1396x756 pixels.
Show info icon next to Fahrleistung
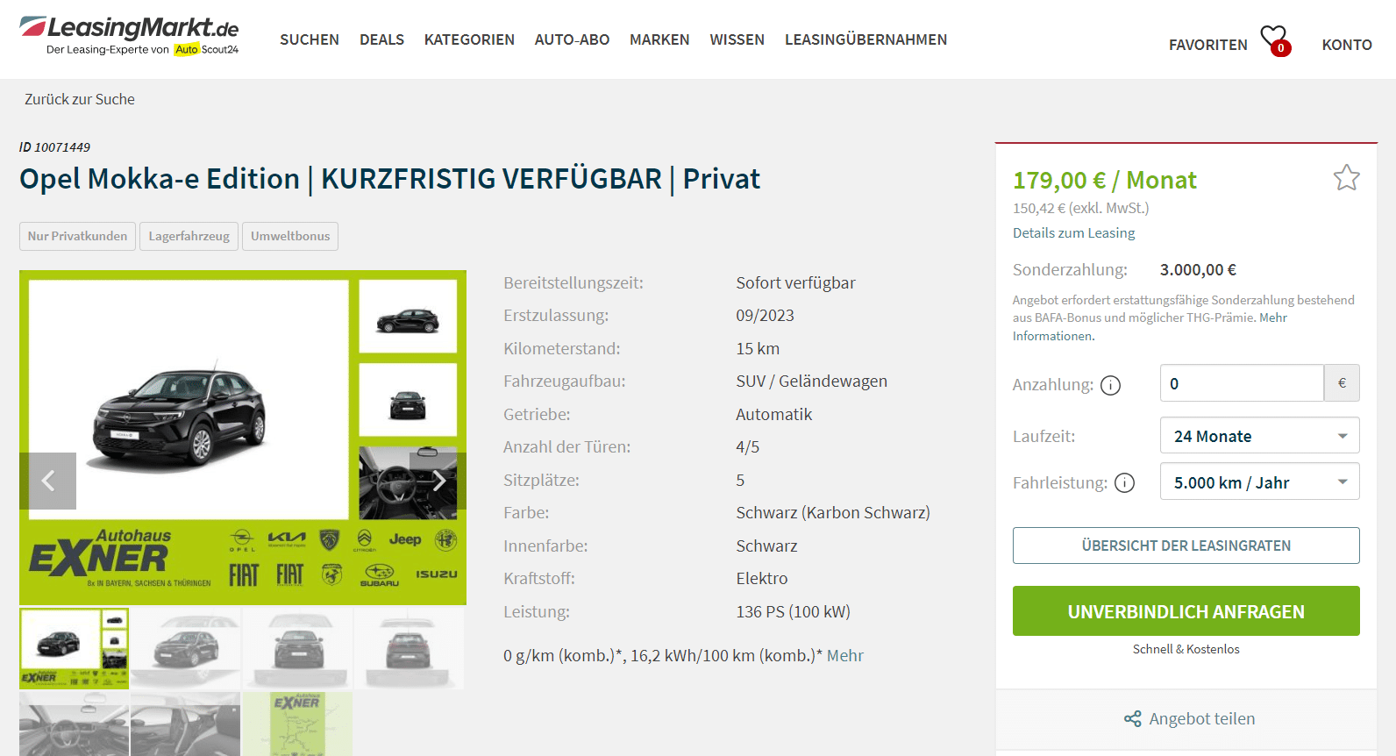tap(1124, 483)
